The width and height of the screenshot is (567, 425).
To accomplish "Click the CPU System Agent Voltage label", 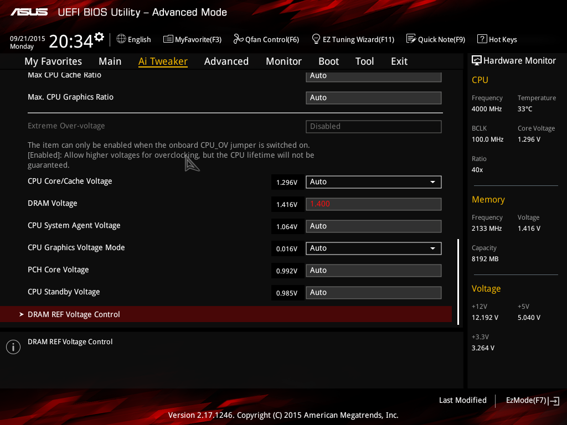I will (x=74, y=226).
